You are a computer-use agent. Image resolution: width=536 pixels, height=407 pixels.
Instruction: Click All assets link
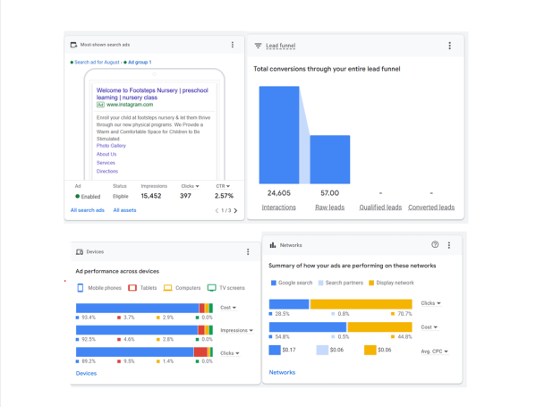pyautogui.click(x=124, y=210)
